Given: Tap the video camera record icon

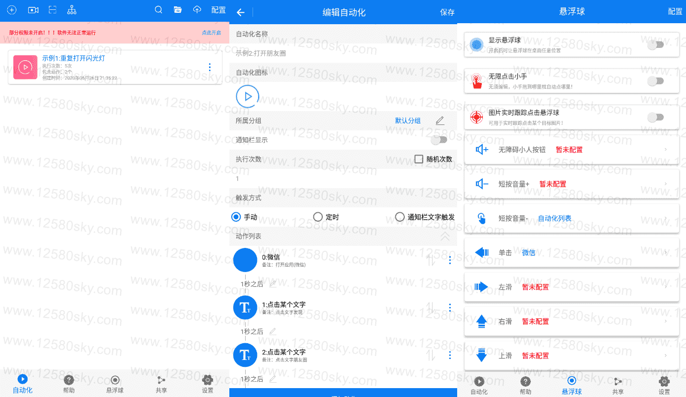Looking at the screenshot, I should [33, 10].
